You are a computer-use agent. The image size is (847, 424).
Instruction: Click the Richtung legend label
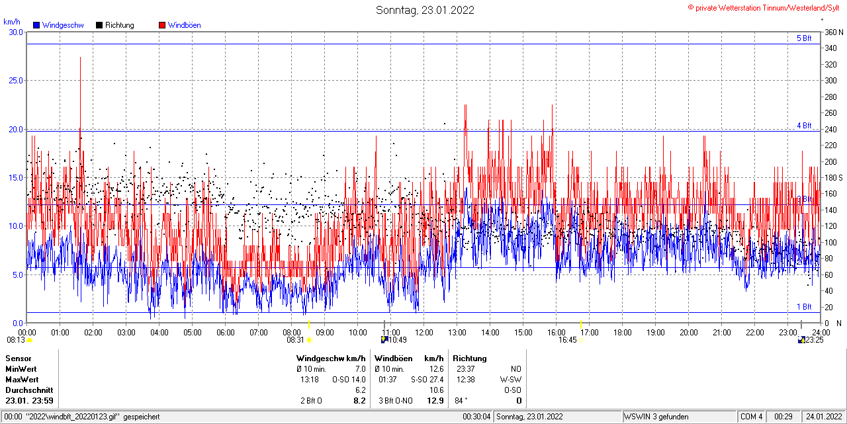[119, 25]
